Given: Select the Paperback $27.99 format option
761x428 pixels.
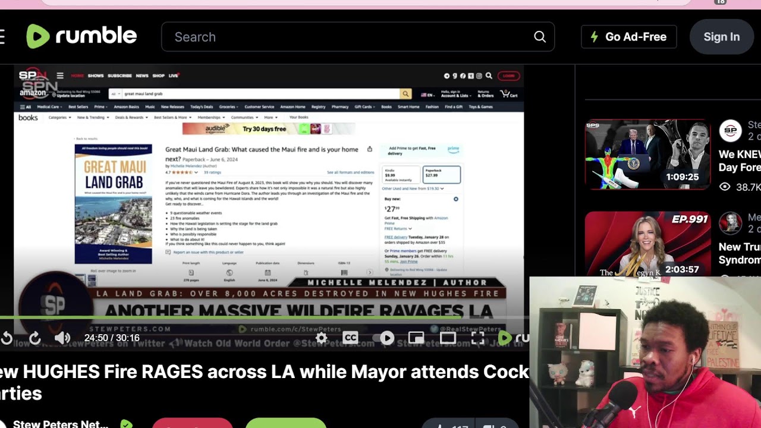Looking at the screenshot, I should coord(441,174).
